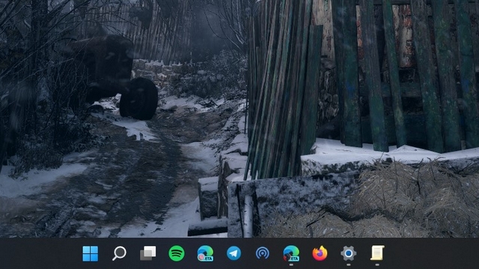Viewport: 479px width, 269px height.
Task: Open Windows Search magnifier
Action: tap(119, 253)
